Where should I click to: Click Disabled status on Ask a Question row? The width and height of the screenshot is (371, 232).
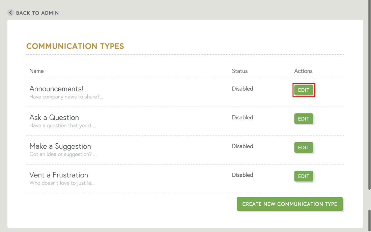[x=242, y=117]
